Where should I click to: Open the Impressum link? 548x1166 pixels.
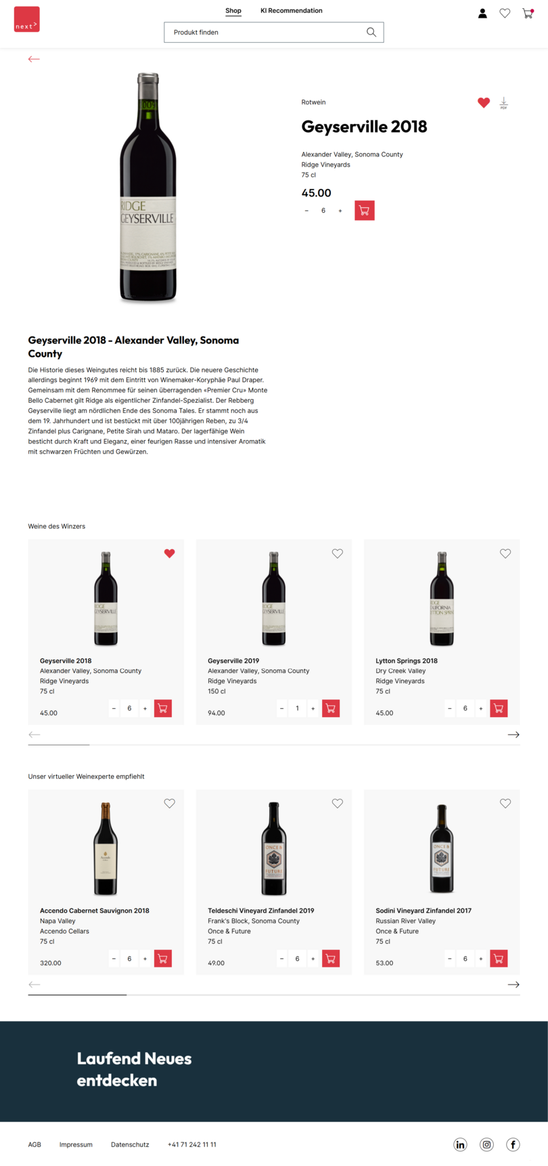[x=76, y=1144]
